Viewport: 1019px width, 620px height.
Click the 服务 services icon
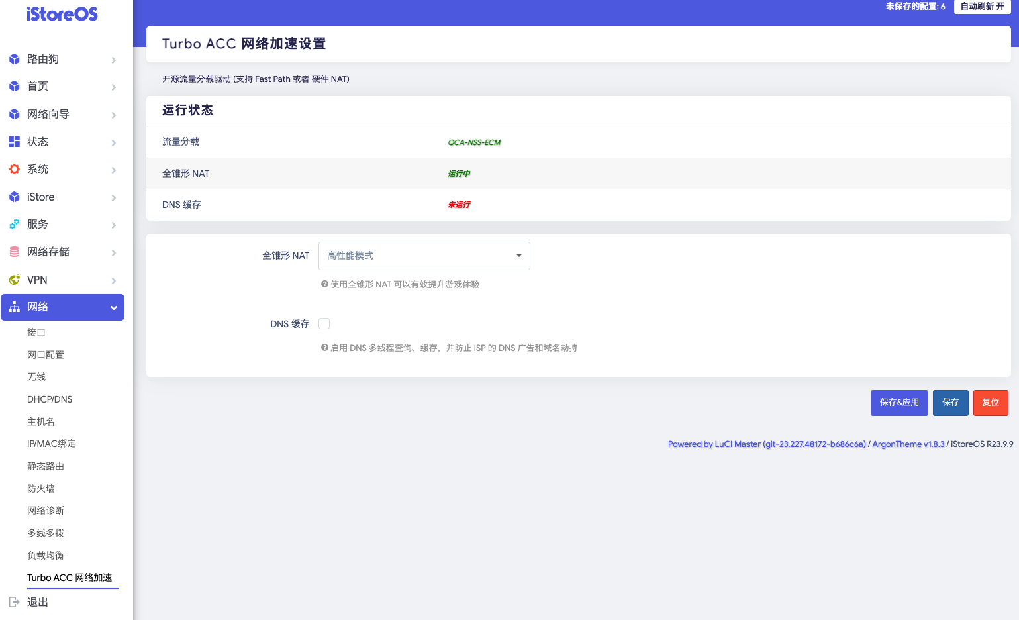(15, 224)
